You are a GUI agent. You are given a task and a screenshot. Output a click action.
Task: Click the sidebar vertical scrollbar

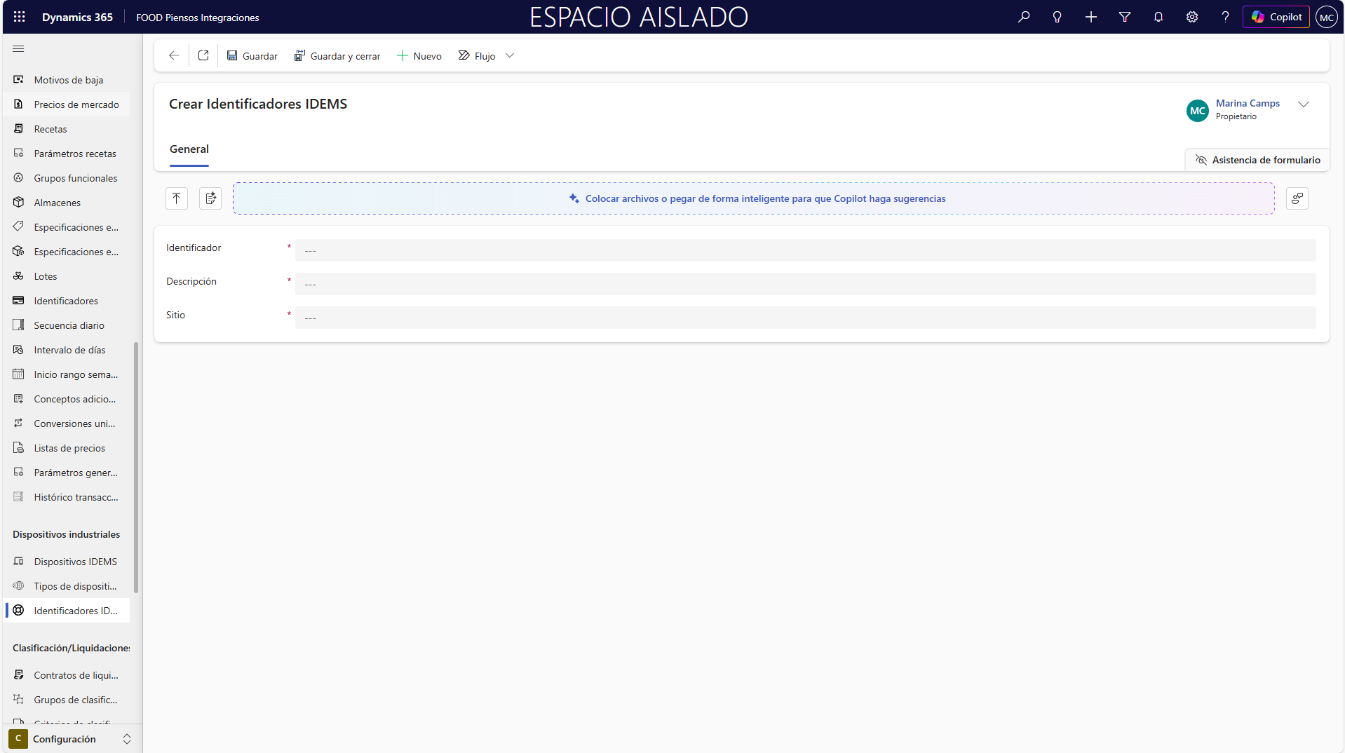tap(136, 466)
